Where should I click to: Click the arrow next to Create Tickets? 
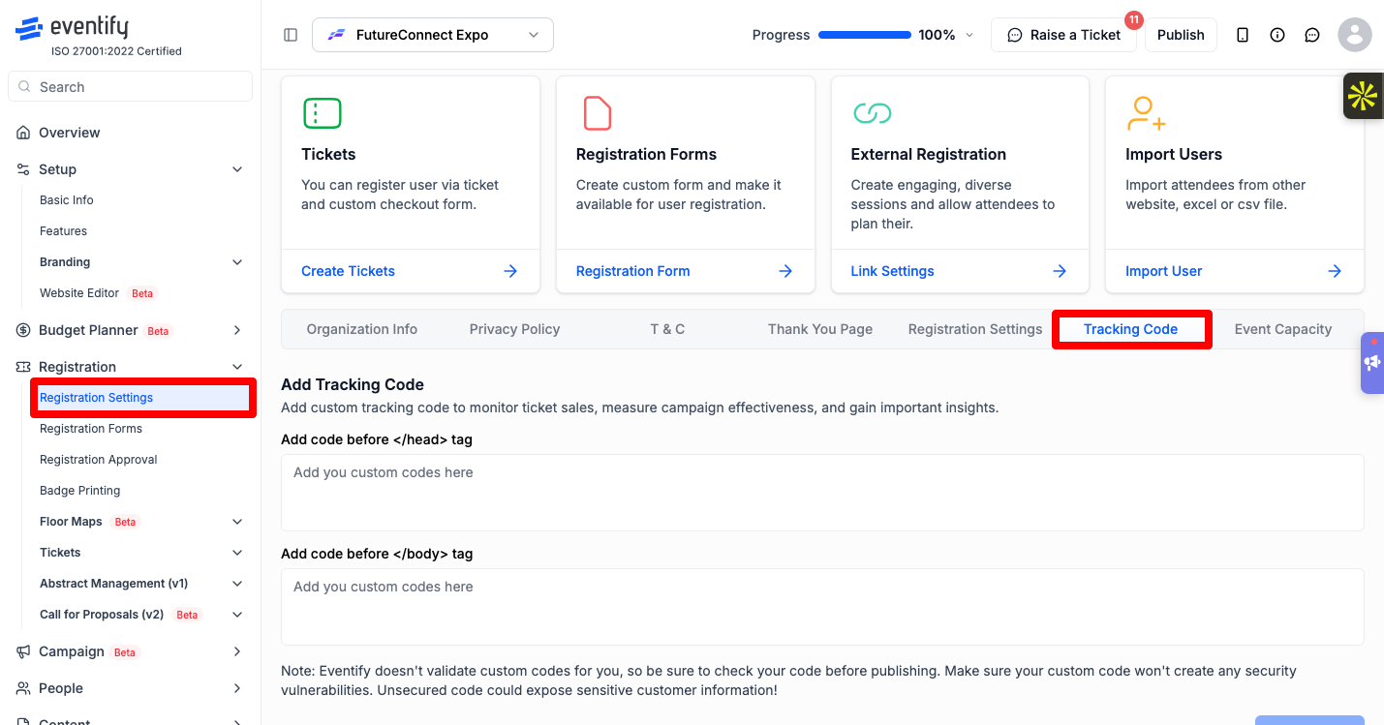pos(510,271)
